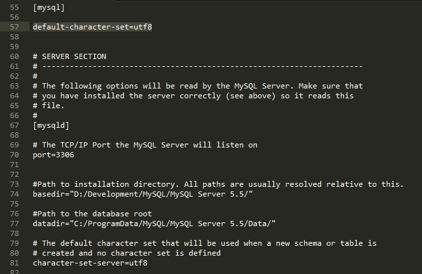Click the 'following options will be read' comment
Screen dimensions: 422x274
pos(197,86)
